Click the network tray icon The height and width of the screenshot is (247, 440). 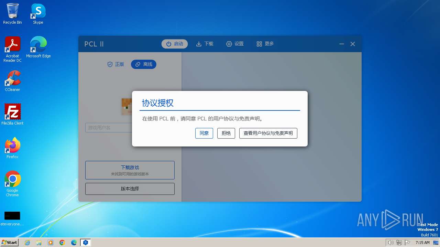tap(399, 243)
